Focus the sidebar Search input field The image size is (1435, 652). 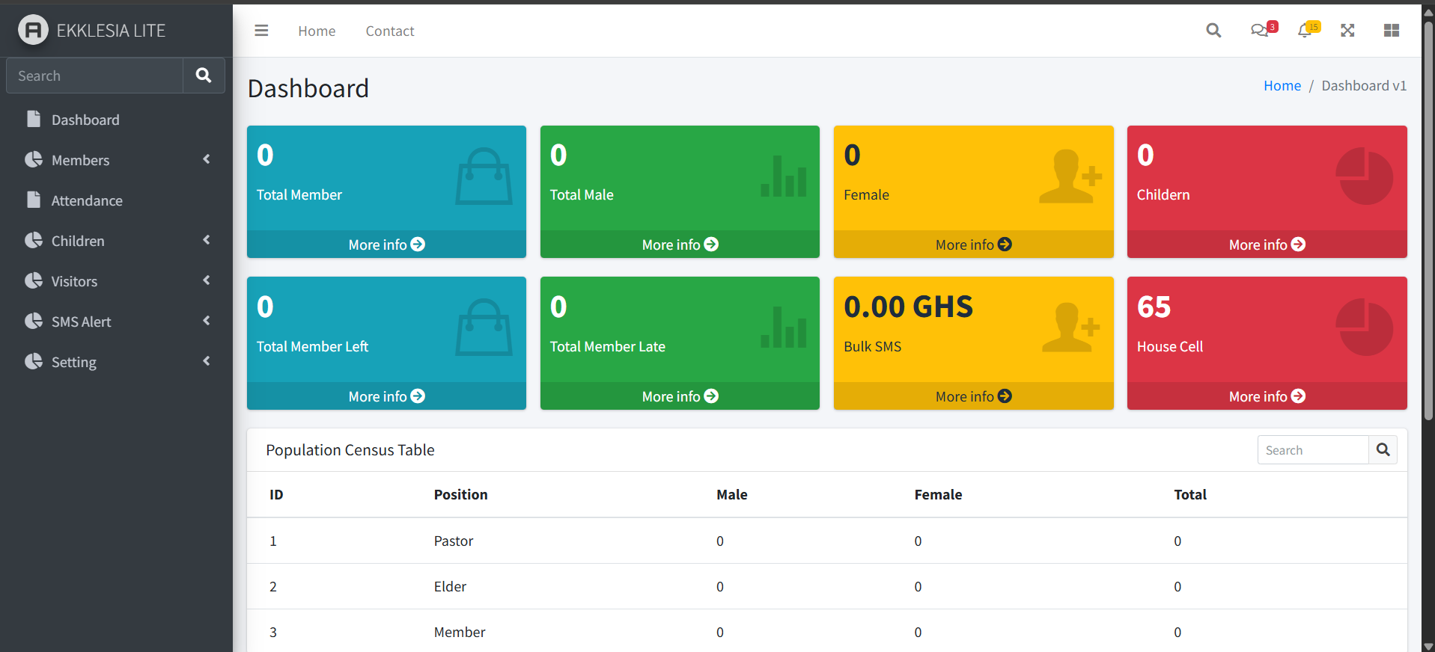(x=94, y=76)
